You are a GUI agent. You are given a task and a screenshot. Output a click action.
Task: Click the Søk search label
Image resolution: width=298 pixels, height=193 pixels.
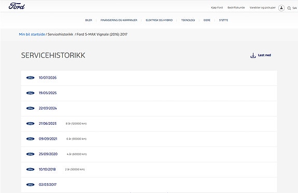point(295,8)
